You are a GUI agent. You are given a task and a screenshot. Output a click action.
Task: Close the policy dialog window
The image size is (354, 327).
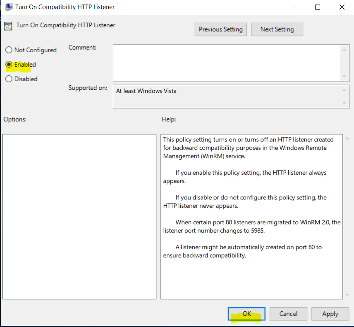pos(342,7)
